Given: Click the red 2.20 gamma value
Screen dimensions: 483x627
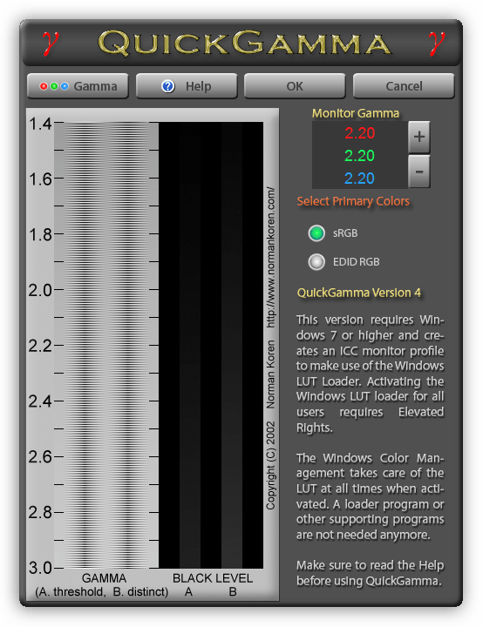Looking at the screenshot, I should pyautogui.click(x=360, y=132).
